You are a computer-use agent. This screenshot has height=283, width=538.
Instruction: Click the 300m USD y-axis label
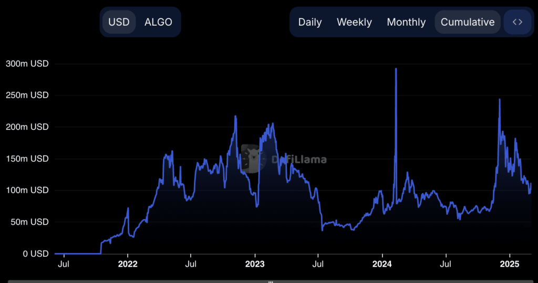point(27,64)
